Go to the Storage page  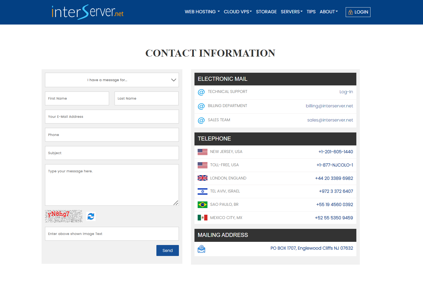pyautogui.click(x=266, y=12)
